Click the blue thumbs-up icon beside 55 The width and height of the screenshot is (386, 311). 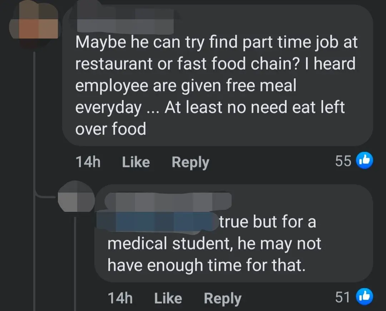pyautogui.click(x=365, y=161)
